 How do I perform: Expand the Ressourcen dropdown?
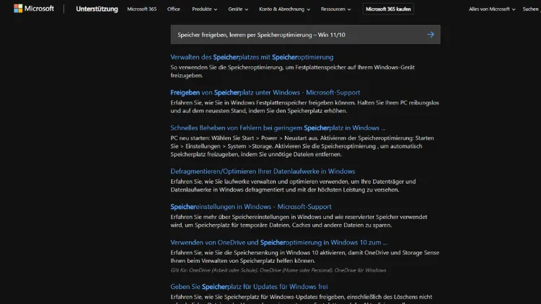(x=335, y=9)
